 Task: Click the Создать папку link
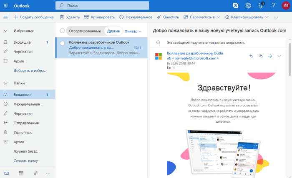(x=25, y=161)
